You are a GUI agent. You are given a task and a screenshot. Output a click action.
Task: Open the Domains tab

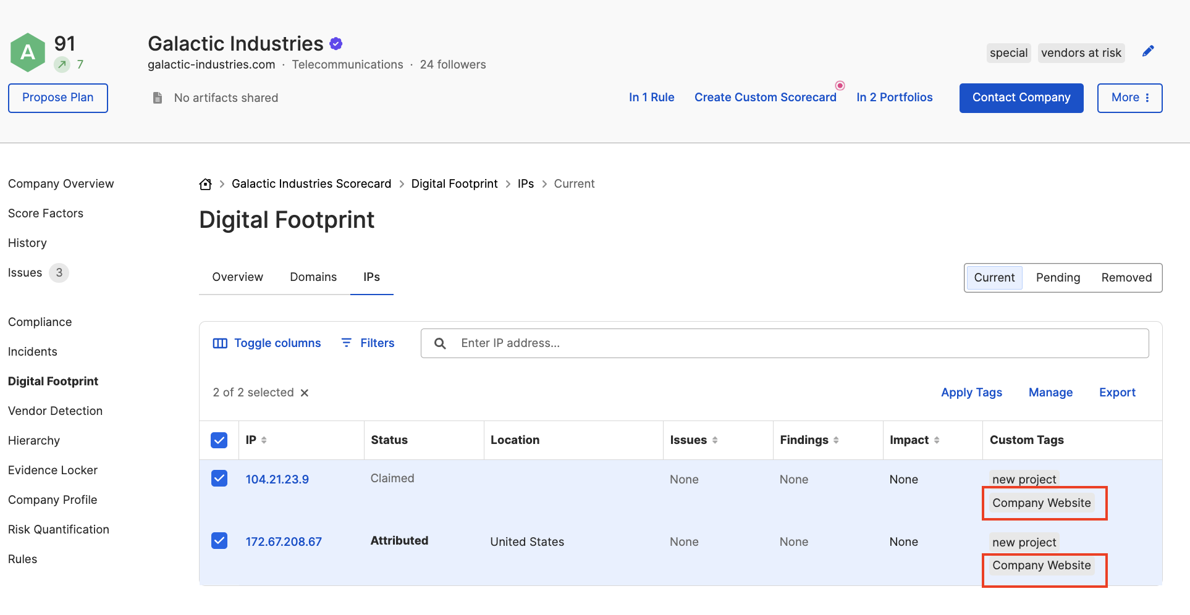click(313, 277)
